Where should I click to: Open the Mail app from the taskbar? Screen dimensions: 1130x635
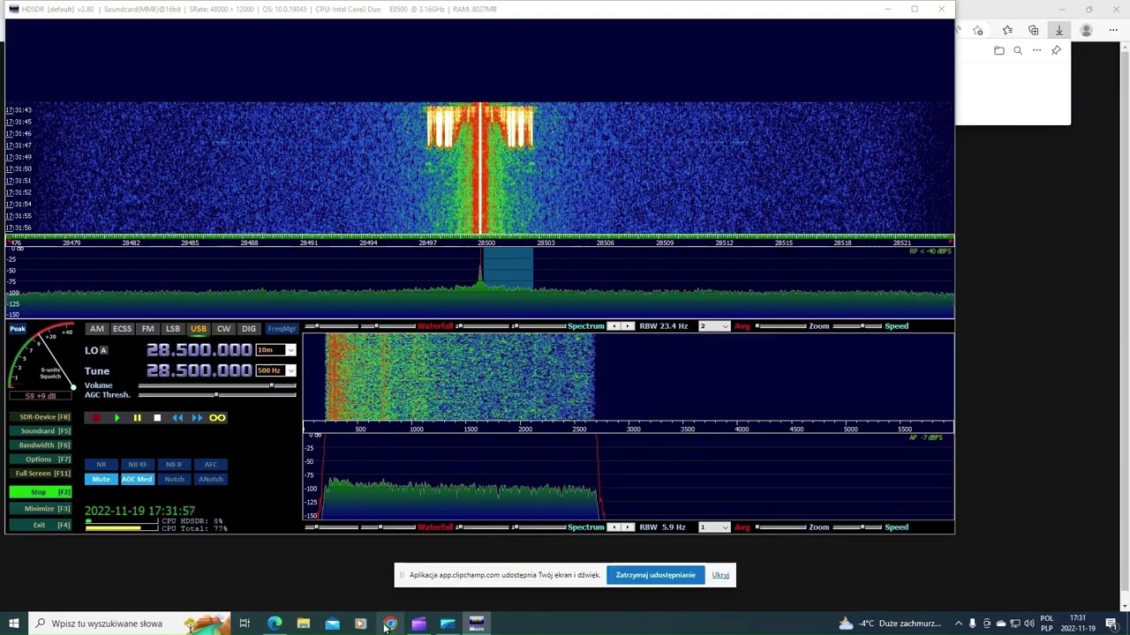pyautogui.click(x=332, y=624)
